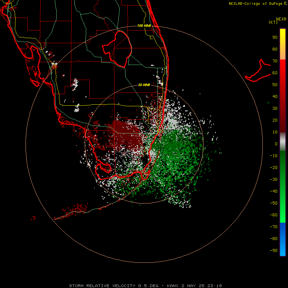The width and height of the screenshot is (288, 288).
Task: Click the Lake Okeechobee outline on the map
Action: [x=117, y=49]
